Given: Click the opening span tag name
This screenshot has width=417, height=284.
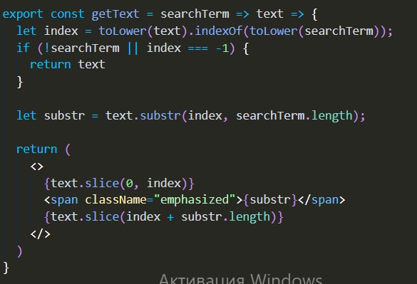Looking at the screenshot, I should click(x=64, y=200).
